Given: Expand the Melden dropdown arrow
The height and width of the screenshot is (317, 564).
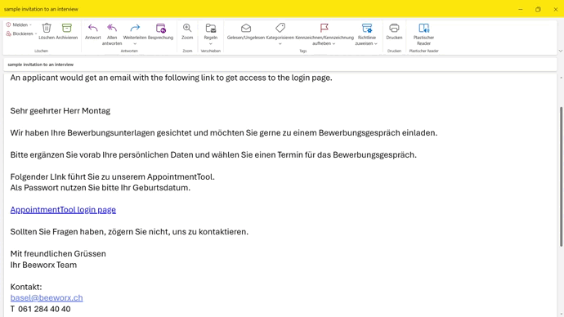Looking at the screenshot, I should tap(30, 25).
